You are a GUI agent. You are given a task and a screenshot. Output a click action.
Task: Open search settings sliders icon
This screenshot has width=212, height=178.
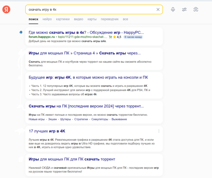click(x=185, y=10)
